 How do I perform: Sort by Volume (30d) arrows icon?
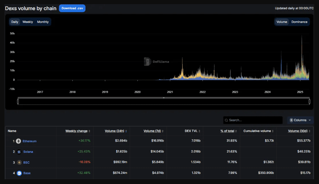point(309,131)
